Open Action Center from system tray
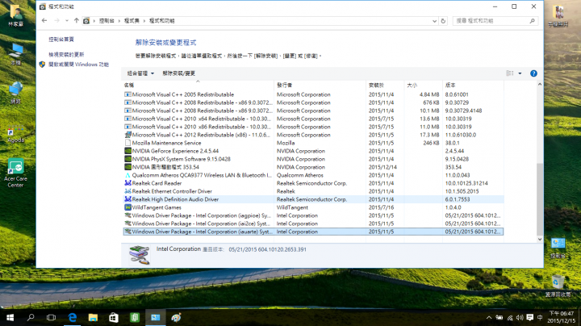 (530, 317)
